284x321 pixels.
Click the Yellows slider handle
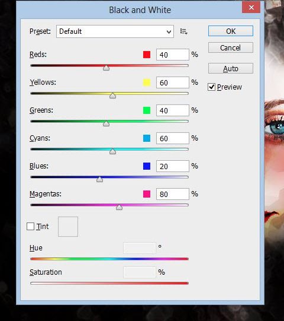point(112,96)
